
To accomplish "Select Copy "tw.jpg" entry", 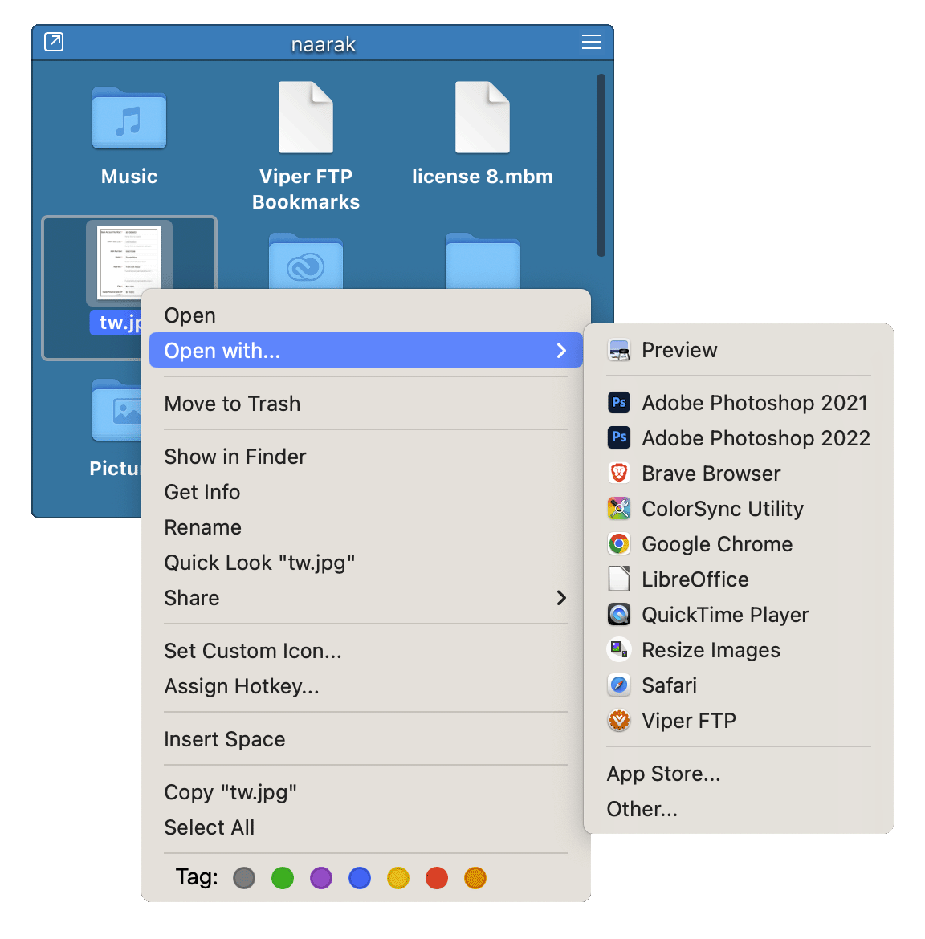I will point(366,791).
